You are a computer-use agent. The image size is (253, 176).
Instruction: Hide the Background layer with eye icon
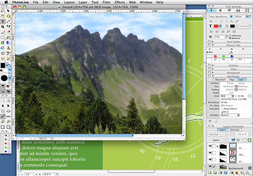pos(210,167)
